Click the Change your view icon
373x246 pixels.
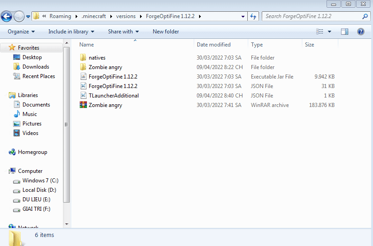(319, 32)
